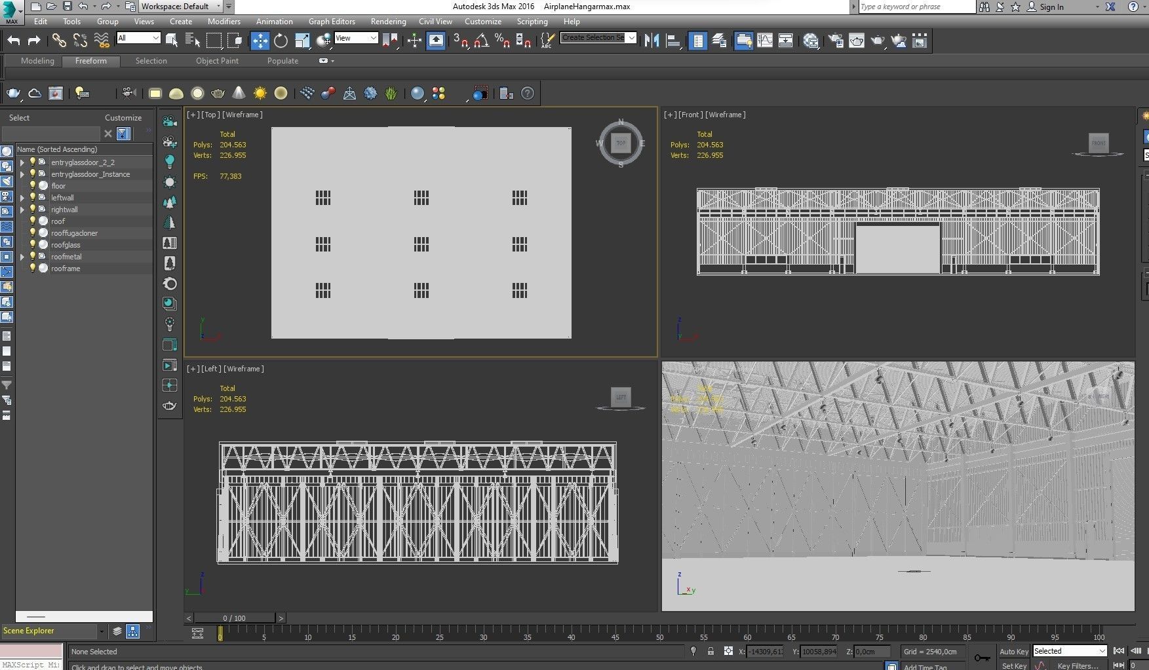The image size is (1149, 670).
Task: Click the Mirror tool icon
Action: click(652, 41)
